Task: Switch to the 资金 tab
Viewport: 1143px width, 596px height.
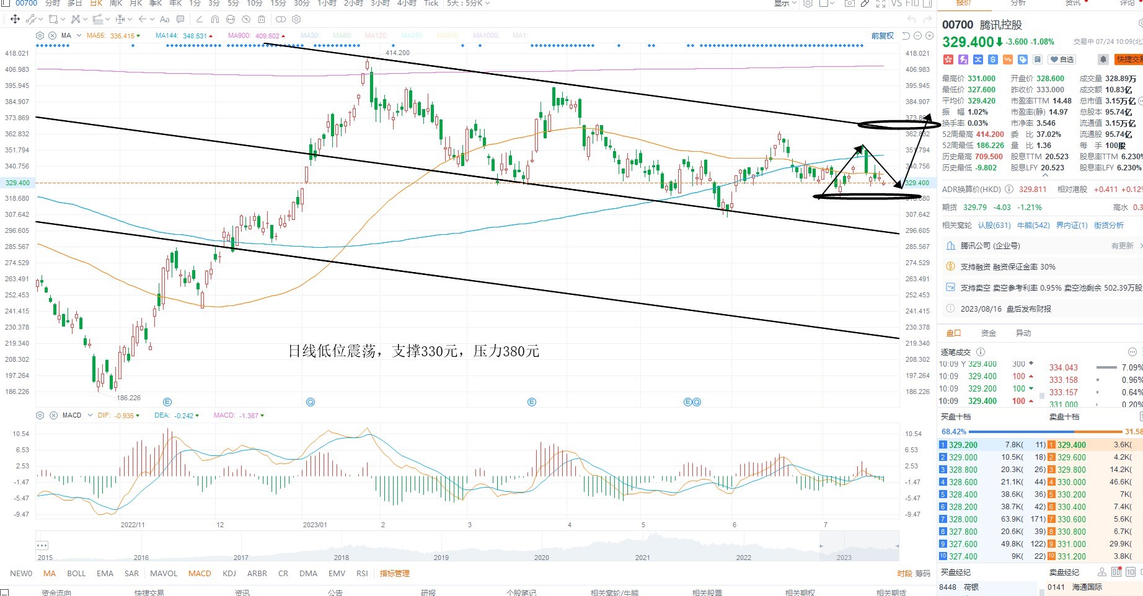Action: pos(989,333)
